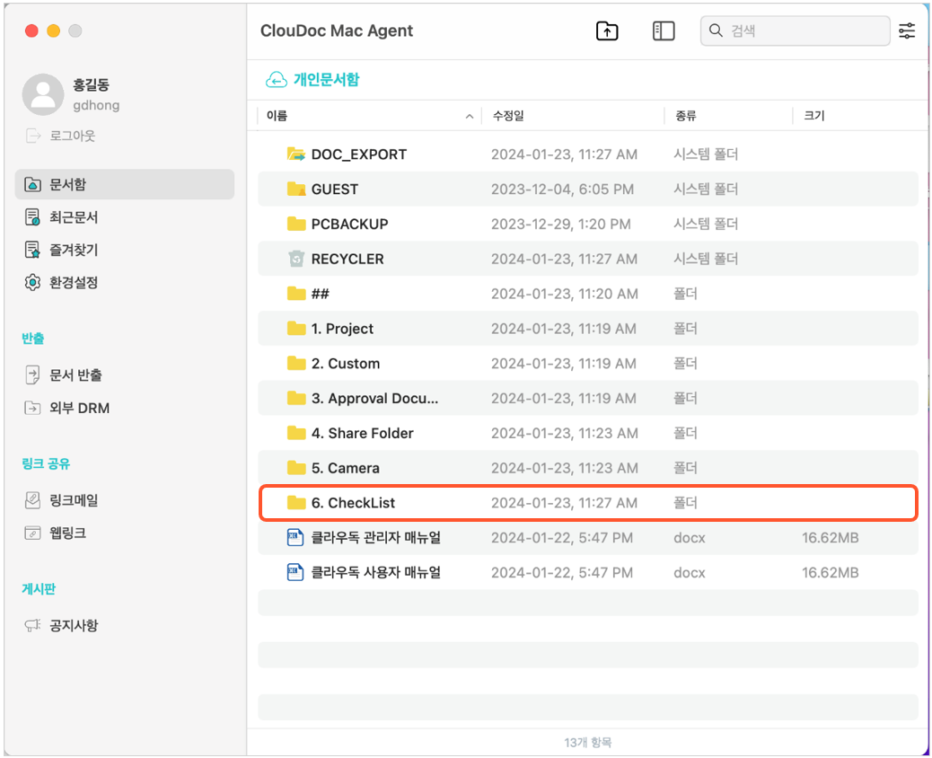Click the 공지사항 megaphone icon
The width and height of the screenshot is (932, 758).
click(32, 625)
